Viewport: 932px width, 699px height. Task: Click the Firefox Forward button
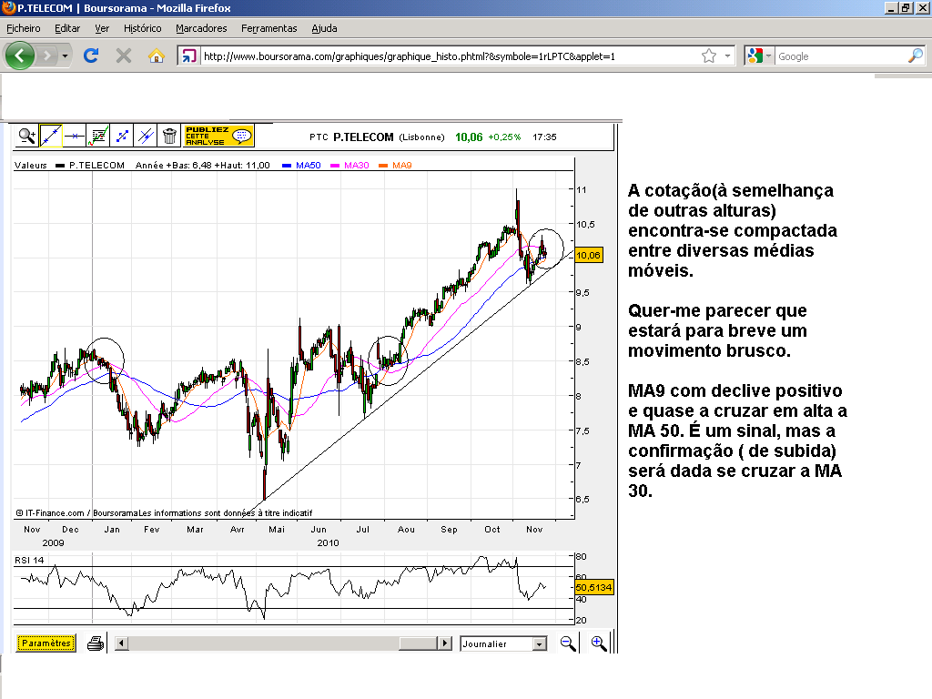pyautogui.click(x=46, y=56)
